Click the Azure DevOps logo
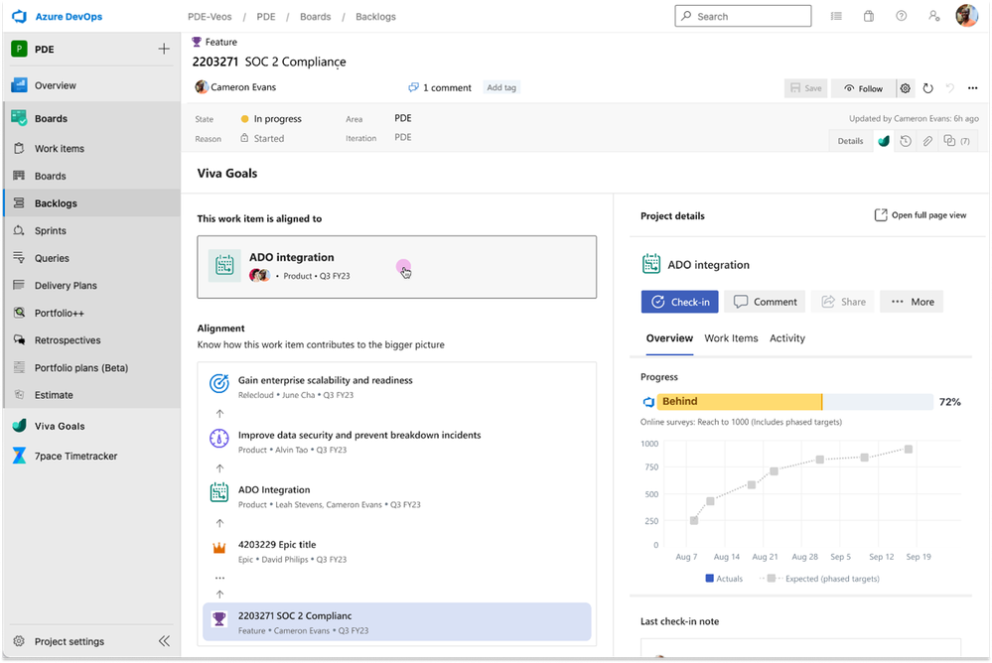Image resolution: width=992 pixels, height=663 pixels. pyautogui.click(x=19, y=17)
